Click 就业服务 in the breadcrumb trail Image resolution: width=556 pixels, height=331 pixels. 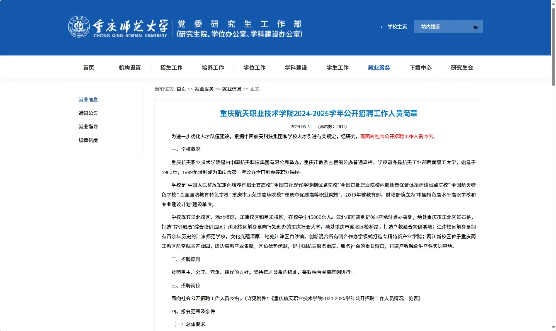pyautogui.click(x=204, y=89)
